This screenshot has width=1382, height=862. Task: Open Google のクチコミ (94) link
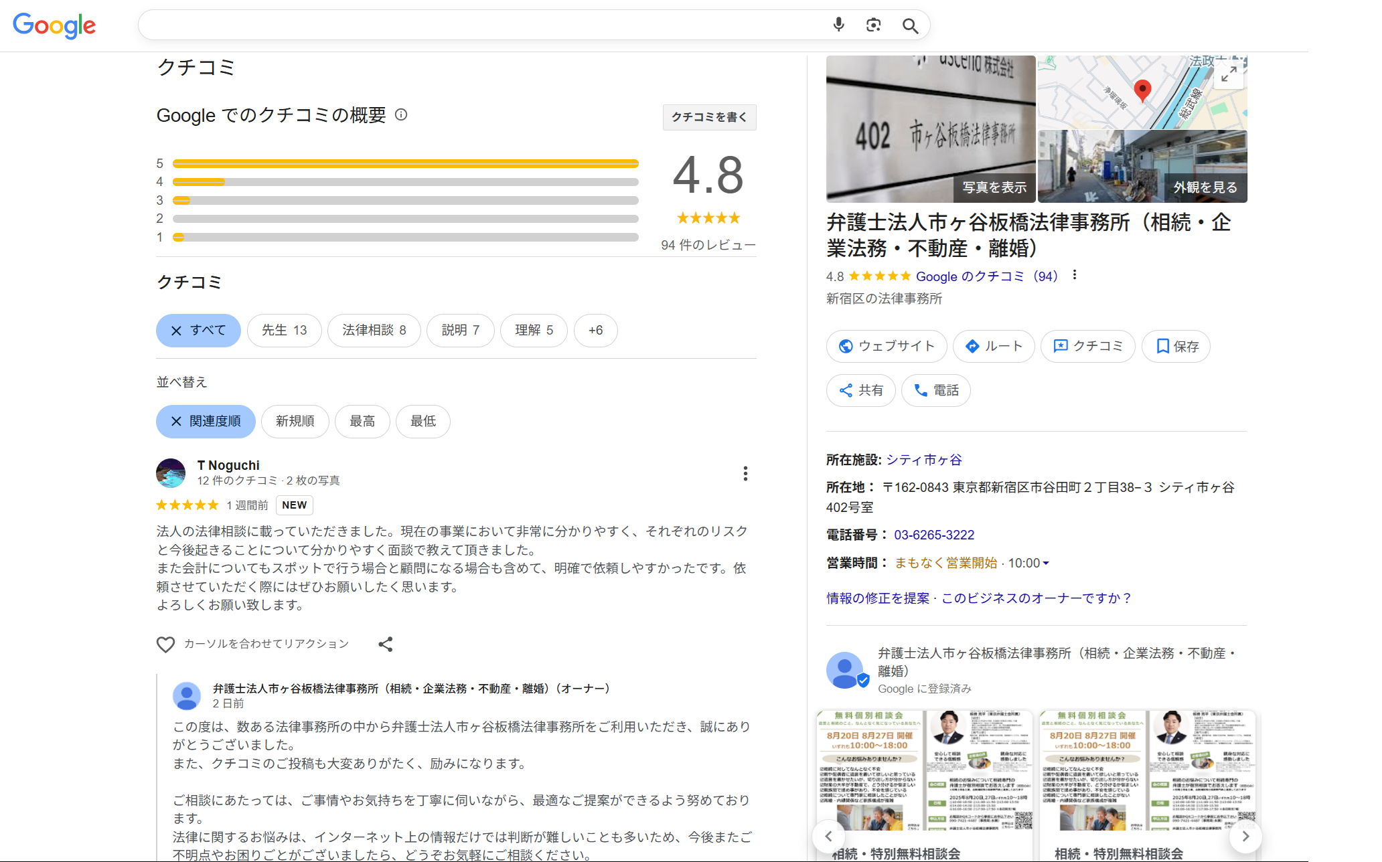[x=986, y=276]
